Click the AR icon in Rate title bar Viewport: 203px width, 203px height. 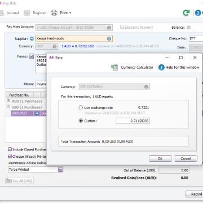51,58
